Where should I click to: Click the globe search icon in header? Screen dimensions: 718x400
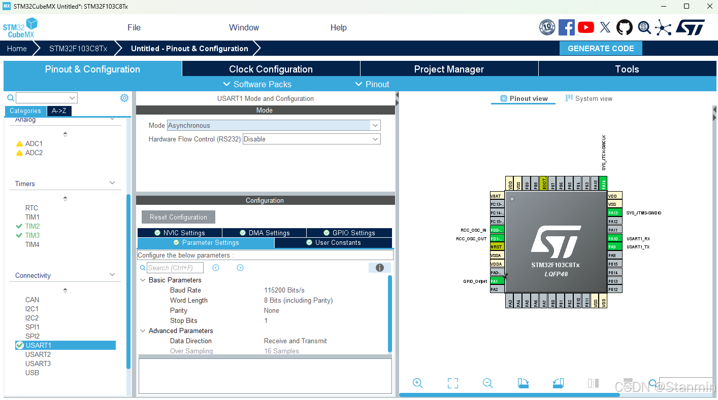(x=644, y=27)
